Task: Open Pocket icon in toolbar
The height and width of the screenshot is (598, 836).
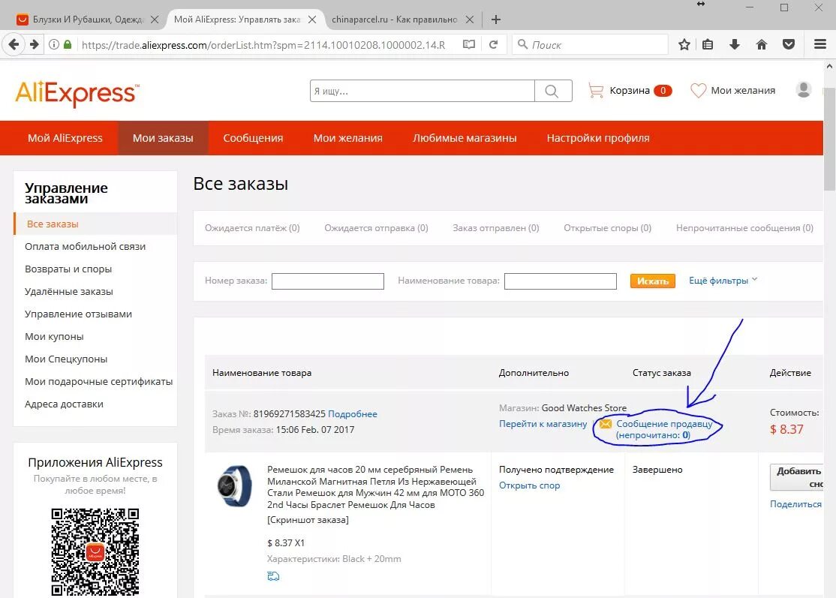Action: point(789,45)
